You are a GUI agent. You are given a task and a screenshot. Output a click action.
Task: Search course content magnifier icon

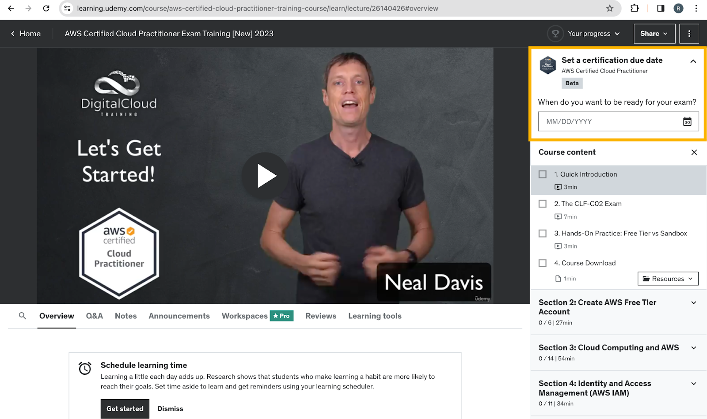click(x=23, y=316)
